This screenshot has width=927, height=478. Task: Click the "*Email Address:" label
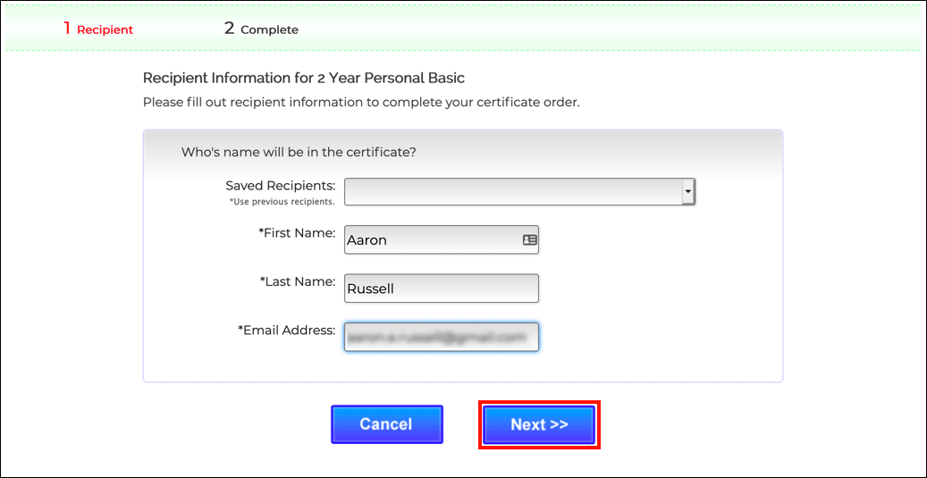click(x=286, y=330)
